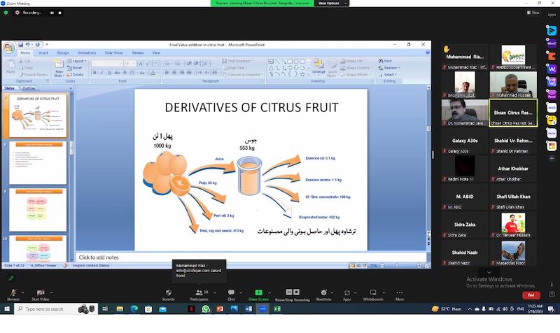Select the Ehsan Citrus Res video tile

[513, 112]
